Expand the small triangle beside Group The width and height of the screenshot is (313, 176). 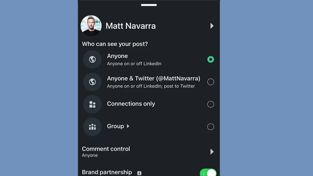pos(128,126)
